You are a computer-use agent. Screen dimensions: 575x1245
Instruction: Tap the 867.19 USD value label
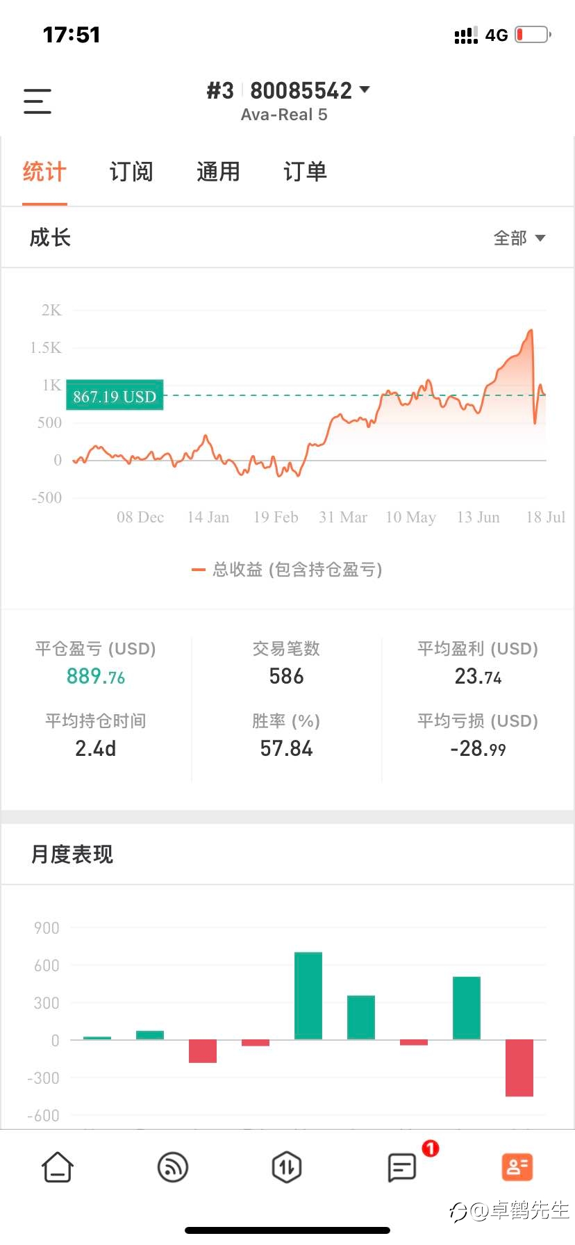pos(115,396)
